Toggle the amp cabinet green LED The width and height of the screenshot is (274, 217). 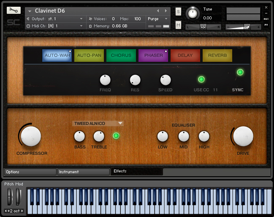coord(116,136)
